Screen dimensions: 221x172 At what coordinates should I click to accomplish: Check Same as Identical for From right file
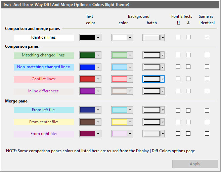pos(207,134)
